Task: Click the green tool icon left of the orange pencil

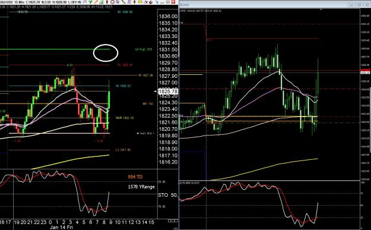Action: (90, 2)
